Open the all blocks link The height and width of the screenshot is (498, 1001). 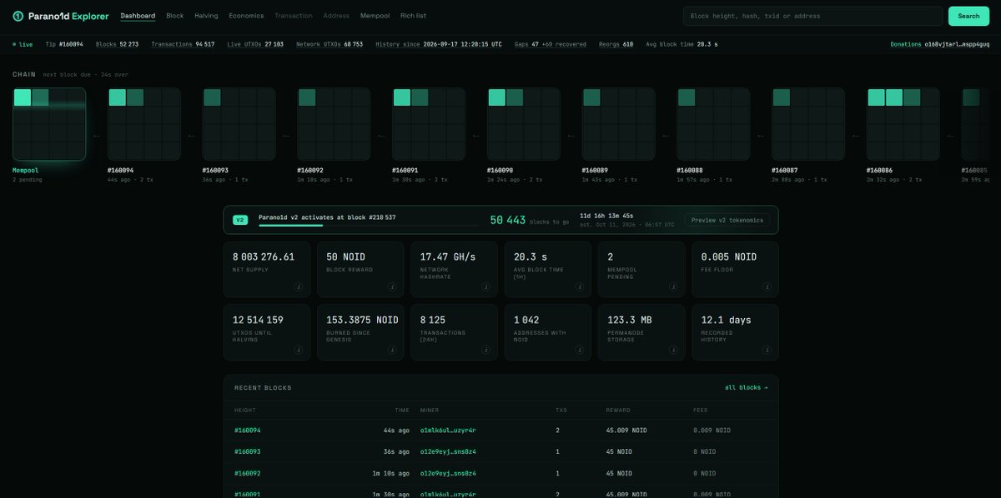[x=747, y=387]
